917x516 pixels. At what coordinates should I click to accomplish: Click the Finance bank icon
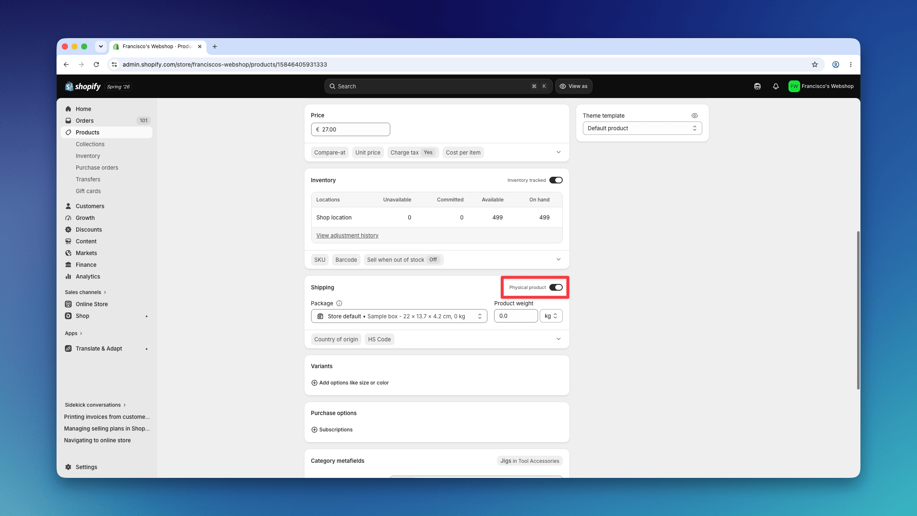[x=68, y=265]
